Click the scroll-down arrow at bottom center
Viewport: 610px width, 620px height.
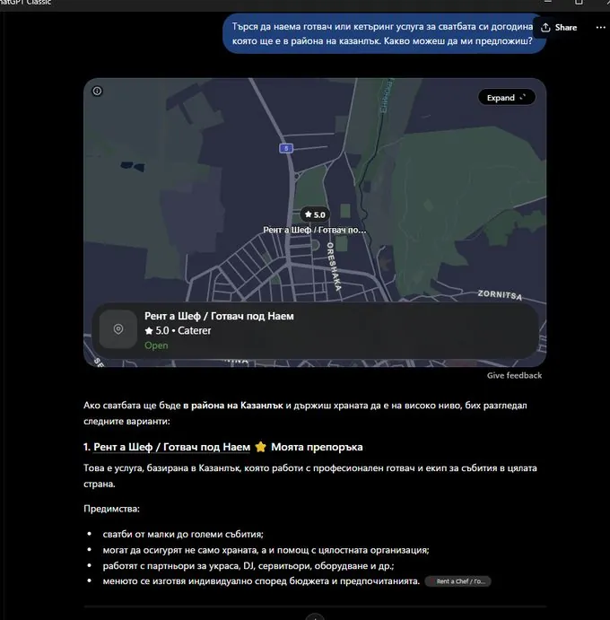click(x=315, y=616)
